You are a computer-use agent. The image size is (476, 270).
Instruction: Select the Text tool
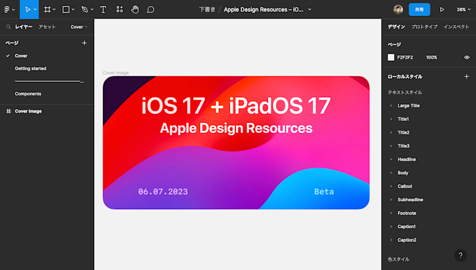tap(103, 10)
